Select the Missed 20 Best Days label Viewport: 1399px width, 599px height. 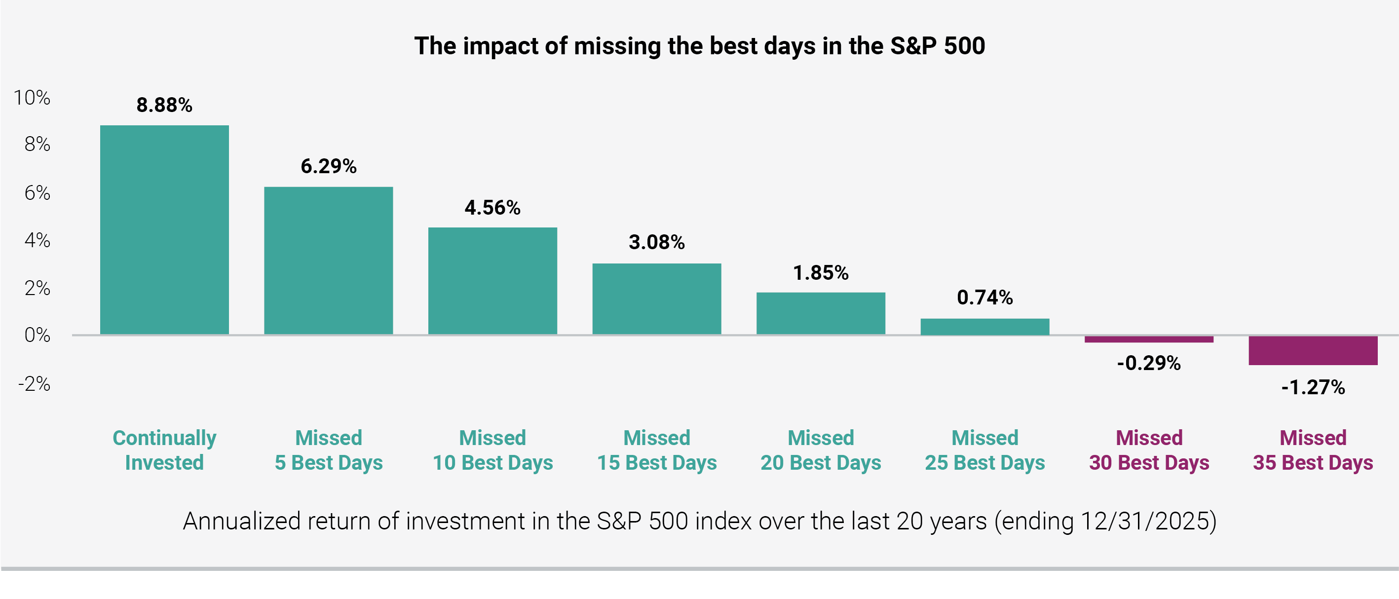click(821, 450)
